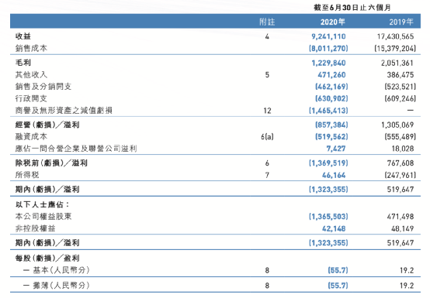This screenshot has width=430, height=298.
Task: Select the 其他收入 row label
Action: coord(31,74)
